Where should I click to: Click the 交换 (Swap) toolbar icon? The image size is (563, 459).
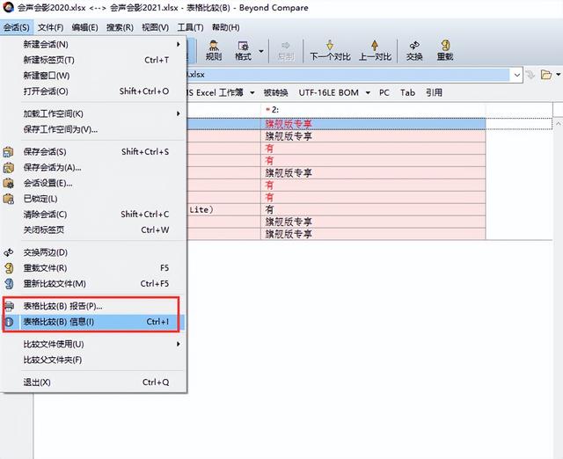tap(414, 50)
